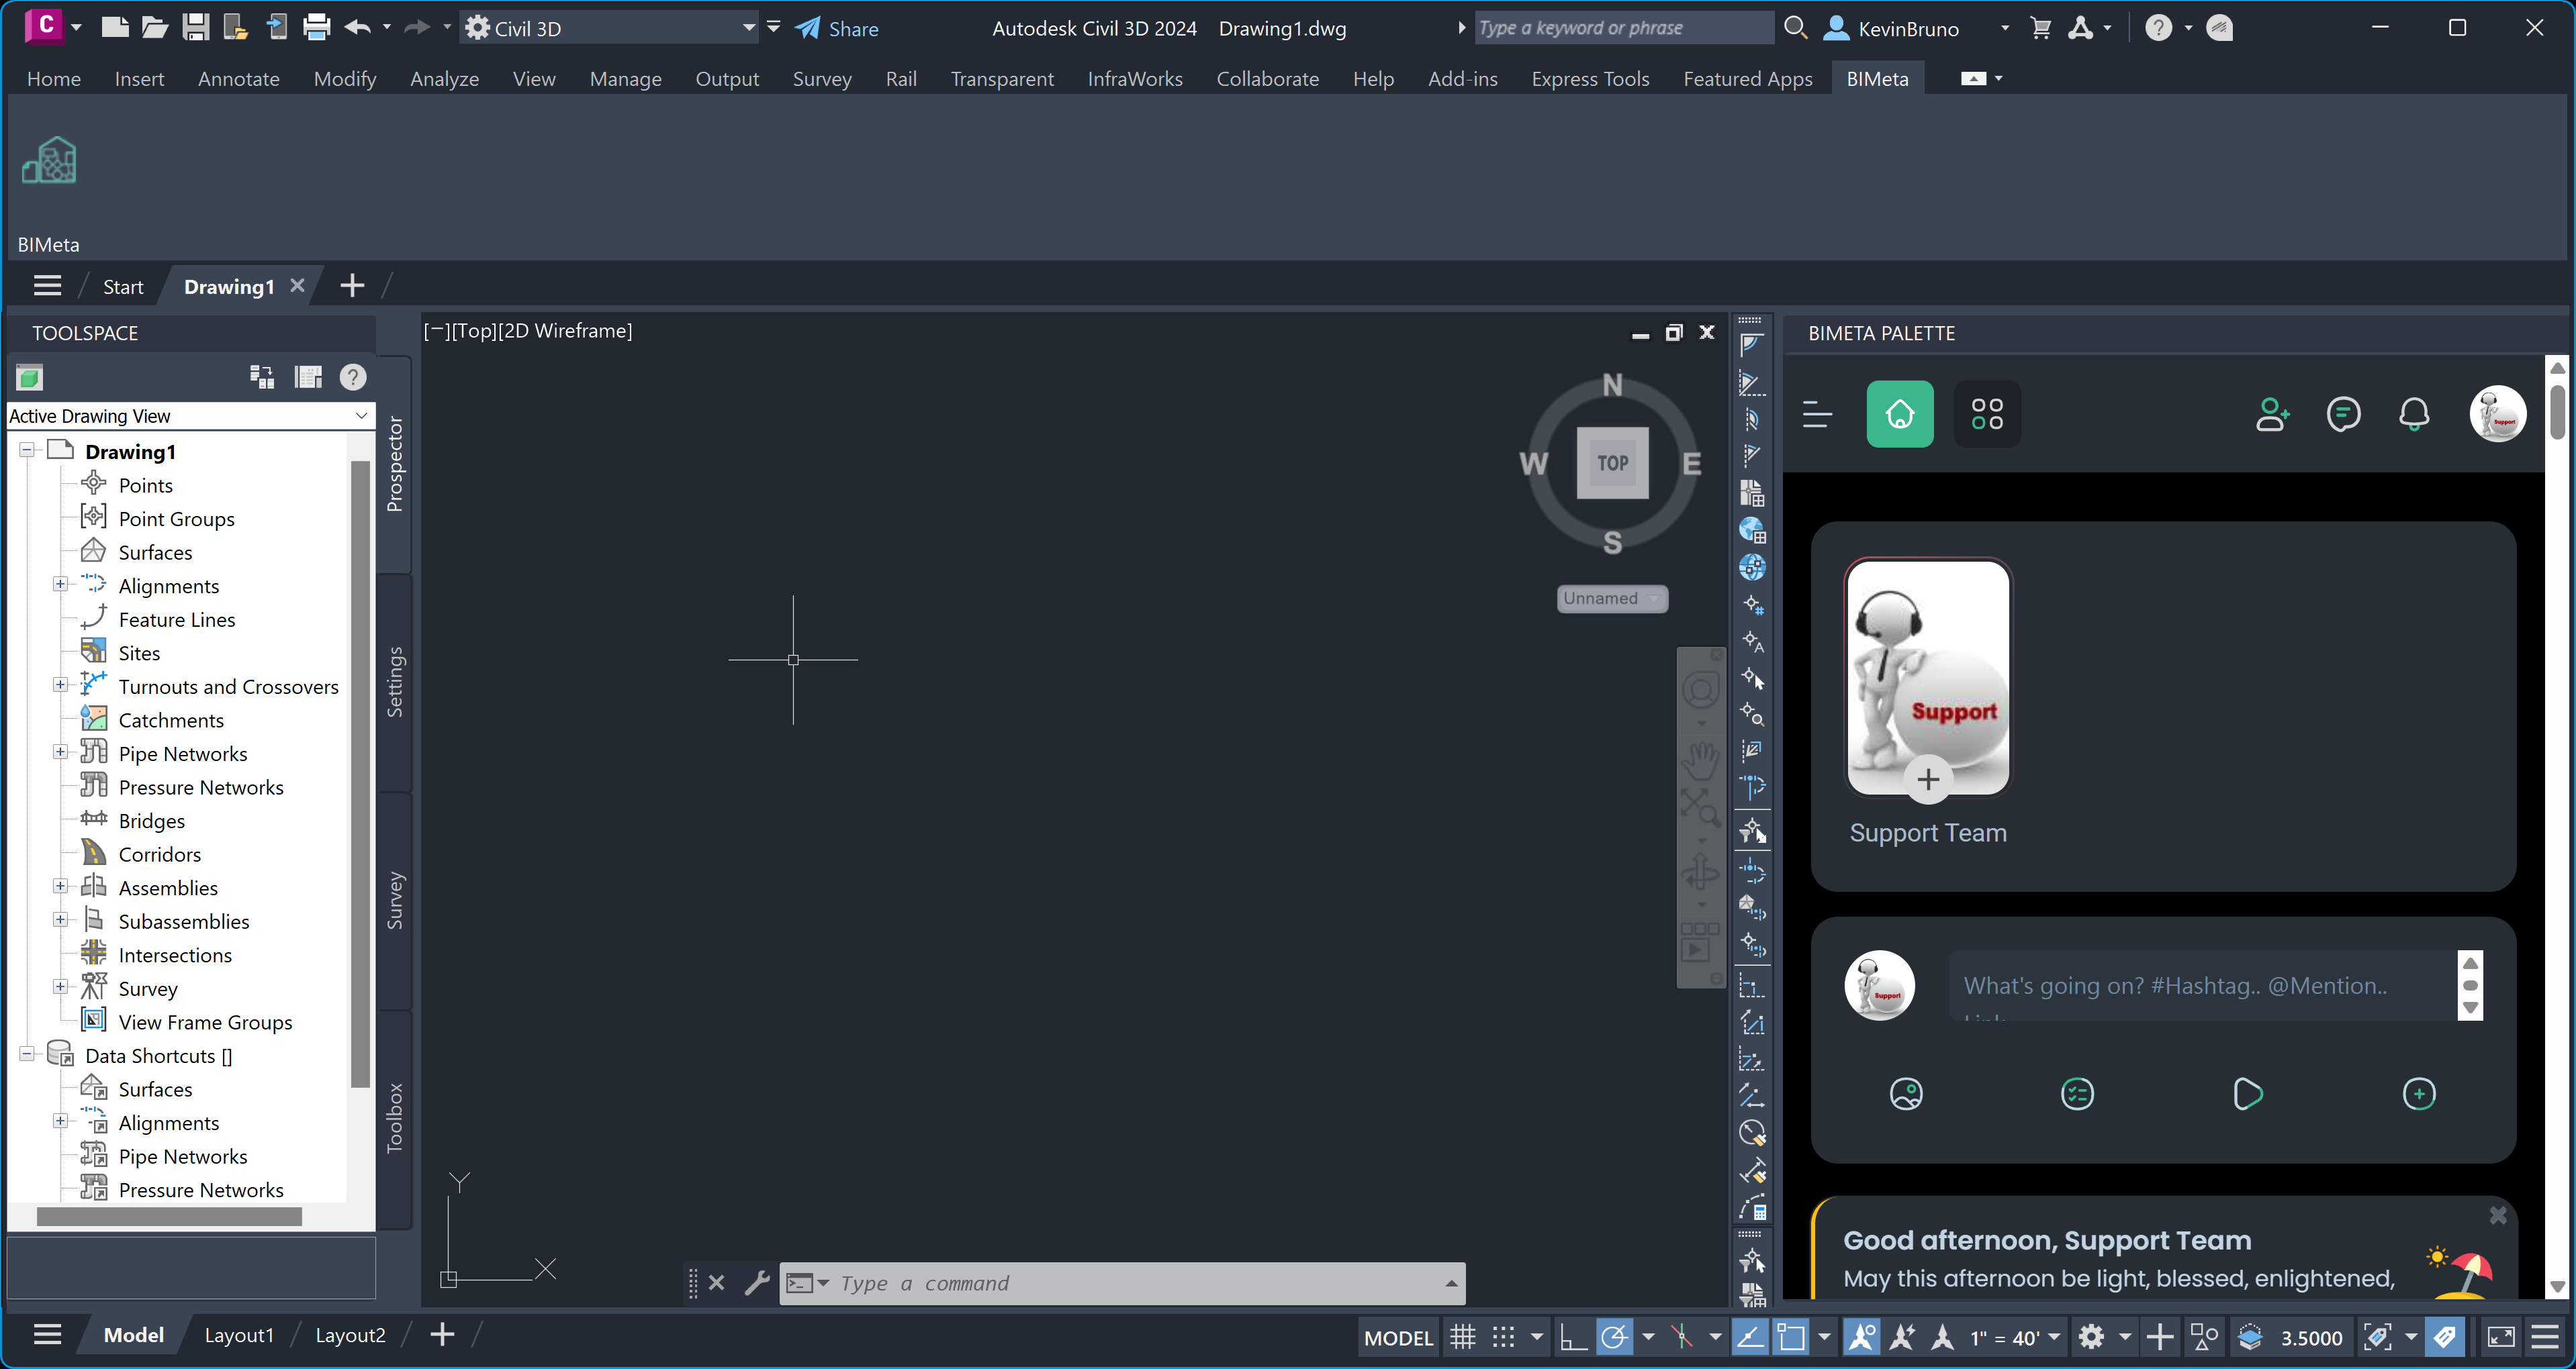The image size is (2576, 1369).
Task: Expand the Assemblies tree node
Action: (61, 886)
